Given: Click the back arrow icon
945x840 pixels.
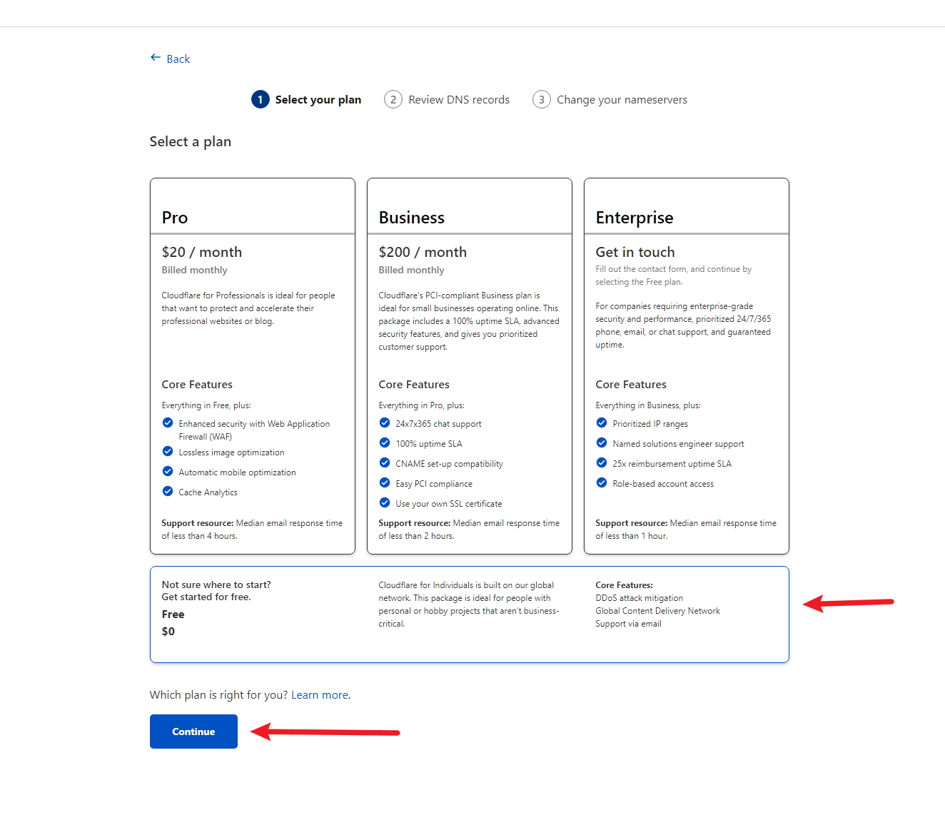Looking at the screenshot, I should click(156, 58).
